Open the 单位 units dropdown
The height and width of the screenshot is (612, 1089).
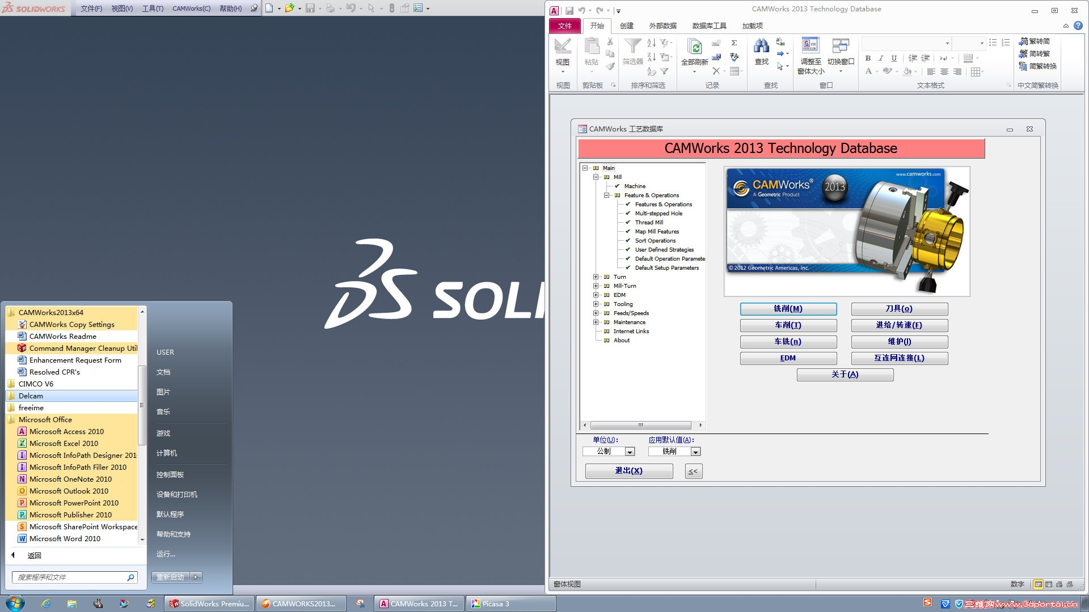pos(630,452)
